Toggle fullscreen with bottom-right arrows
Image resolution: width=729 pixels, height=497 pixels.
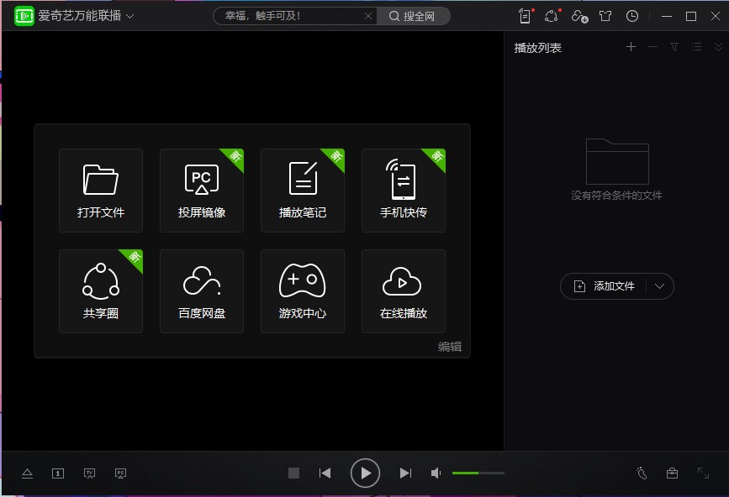pyautogui.click(x=704, y=473)
